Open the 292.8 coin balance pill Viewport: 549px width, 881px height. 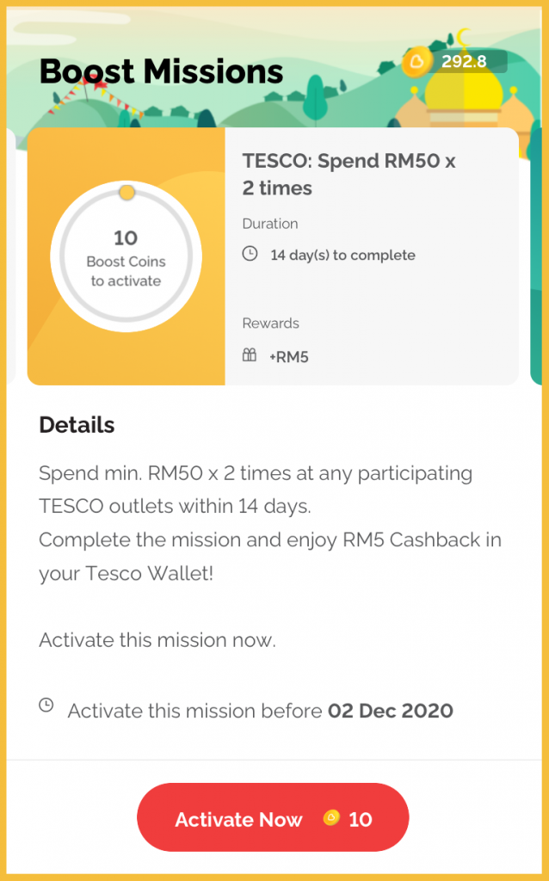(456, 62)
